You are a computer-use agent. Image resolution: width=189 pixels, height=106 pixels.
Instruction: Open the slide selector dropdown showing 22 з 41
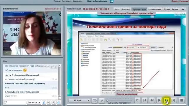click(x=79, y=100)
